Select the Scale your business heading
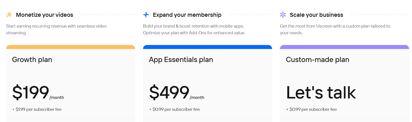 click(316, 15)
